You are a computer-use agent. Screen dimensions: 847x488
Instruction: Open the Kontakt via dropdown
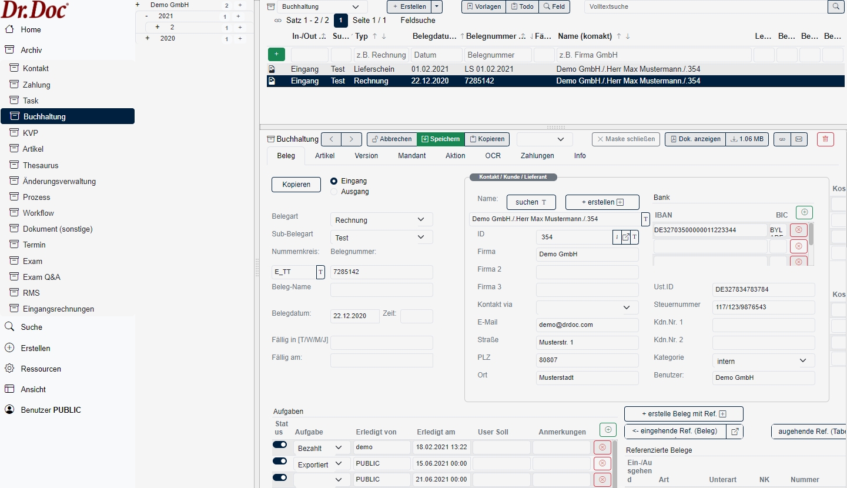click(587, 307)
